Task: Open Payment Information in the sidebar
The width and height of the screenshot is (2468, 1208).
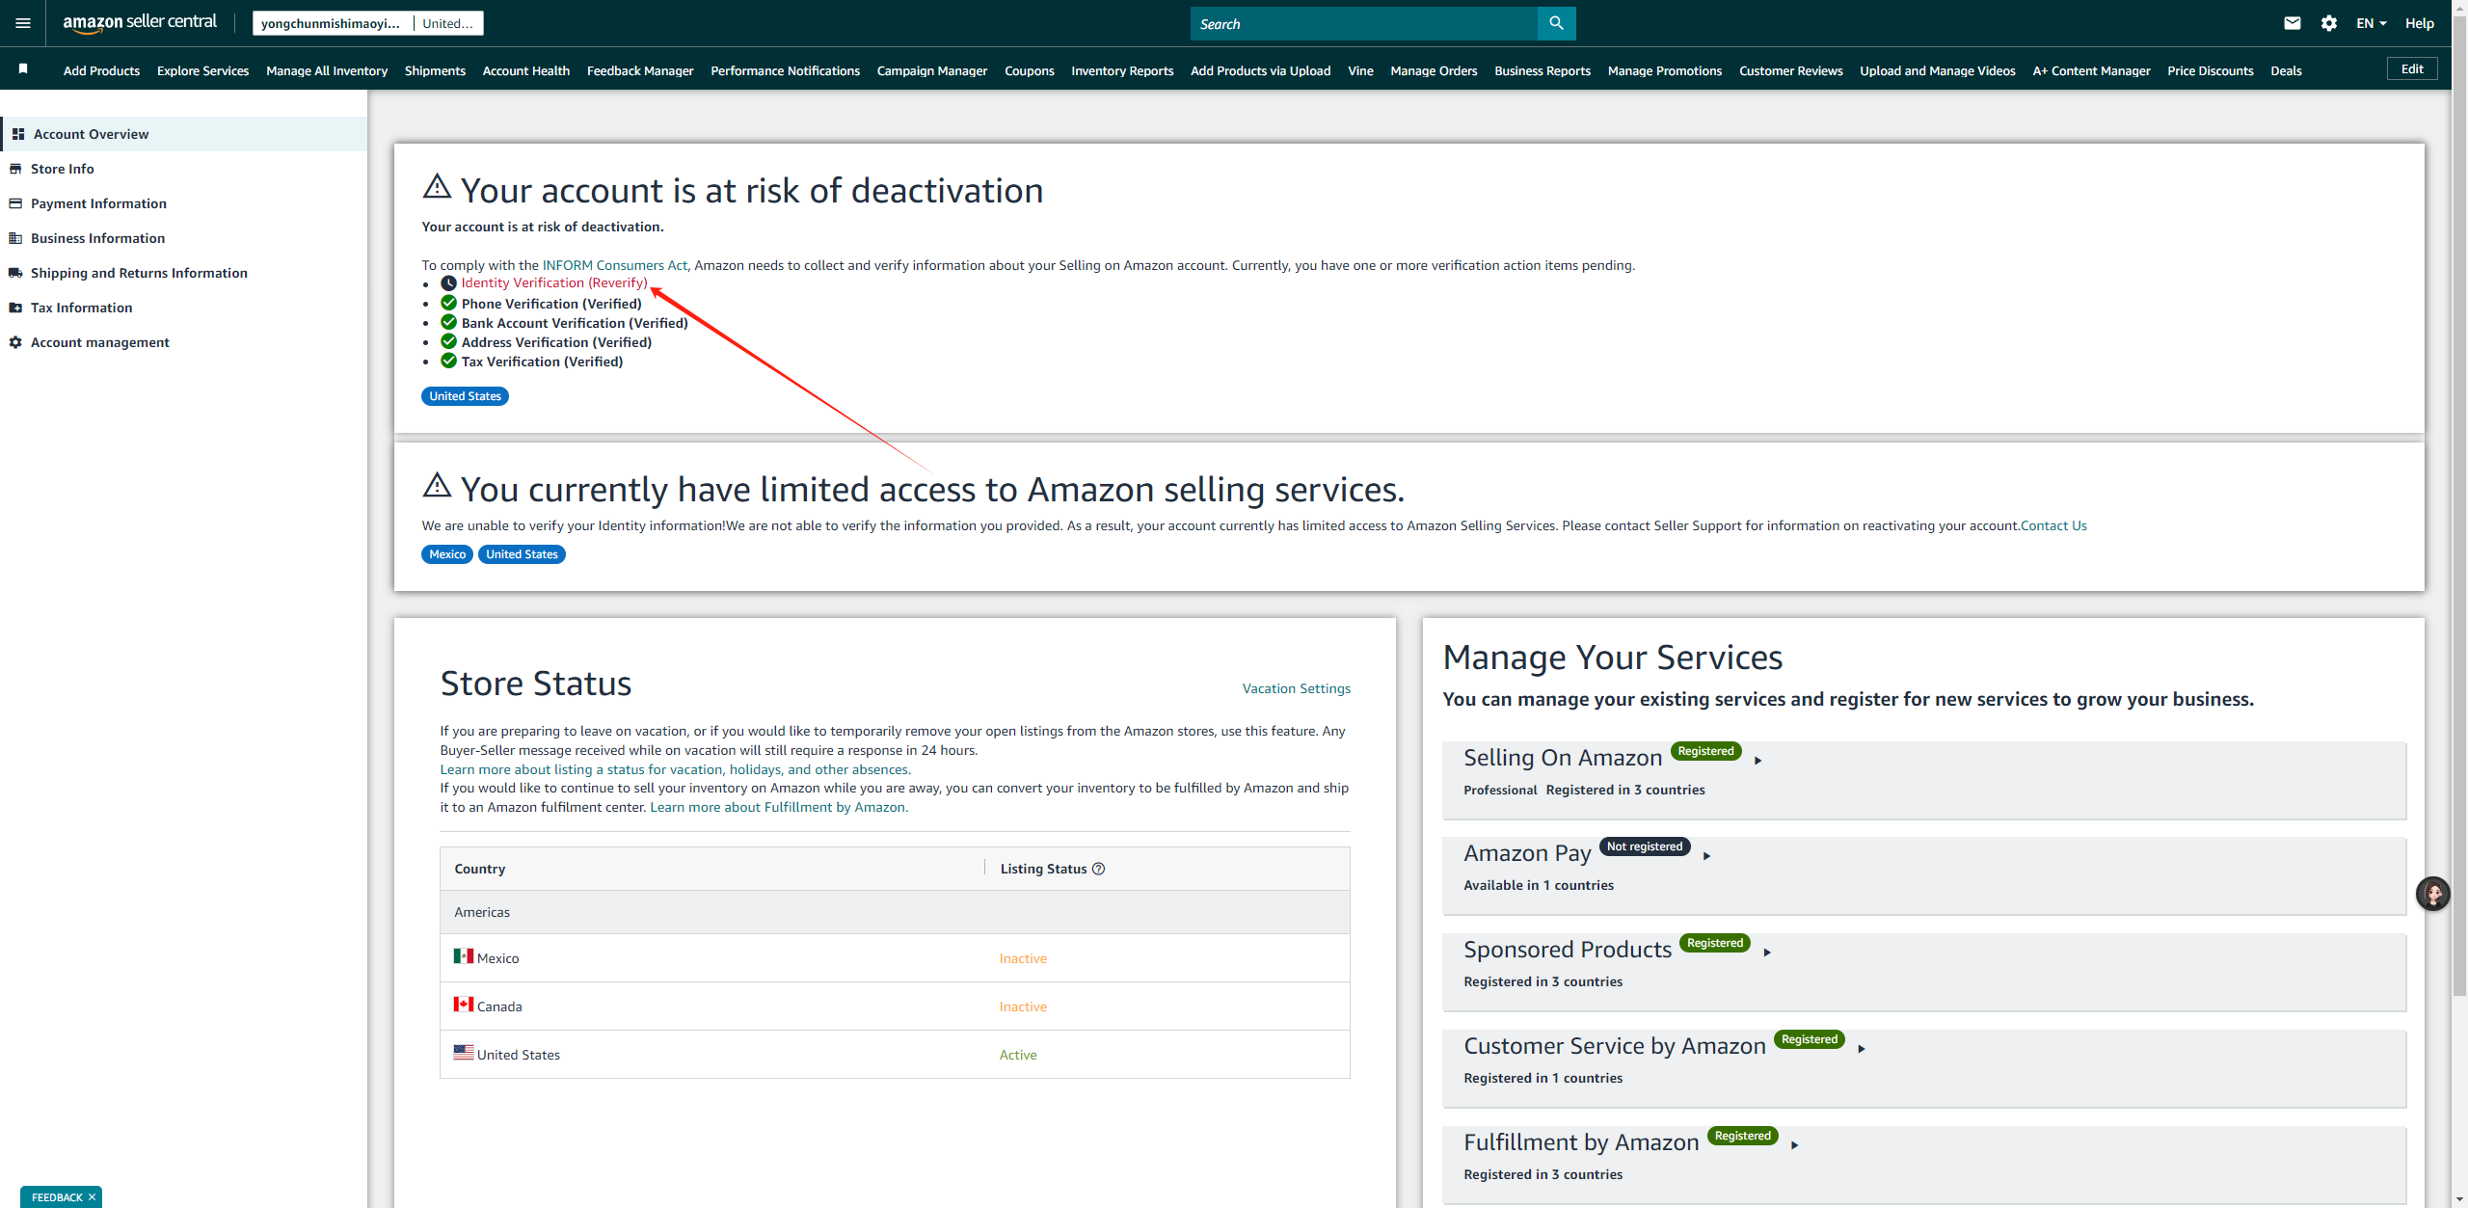Action: (98, 203)
